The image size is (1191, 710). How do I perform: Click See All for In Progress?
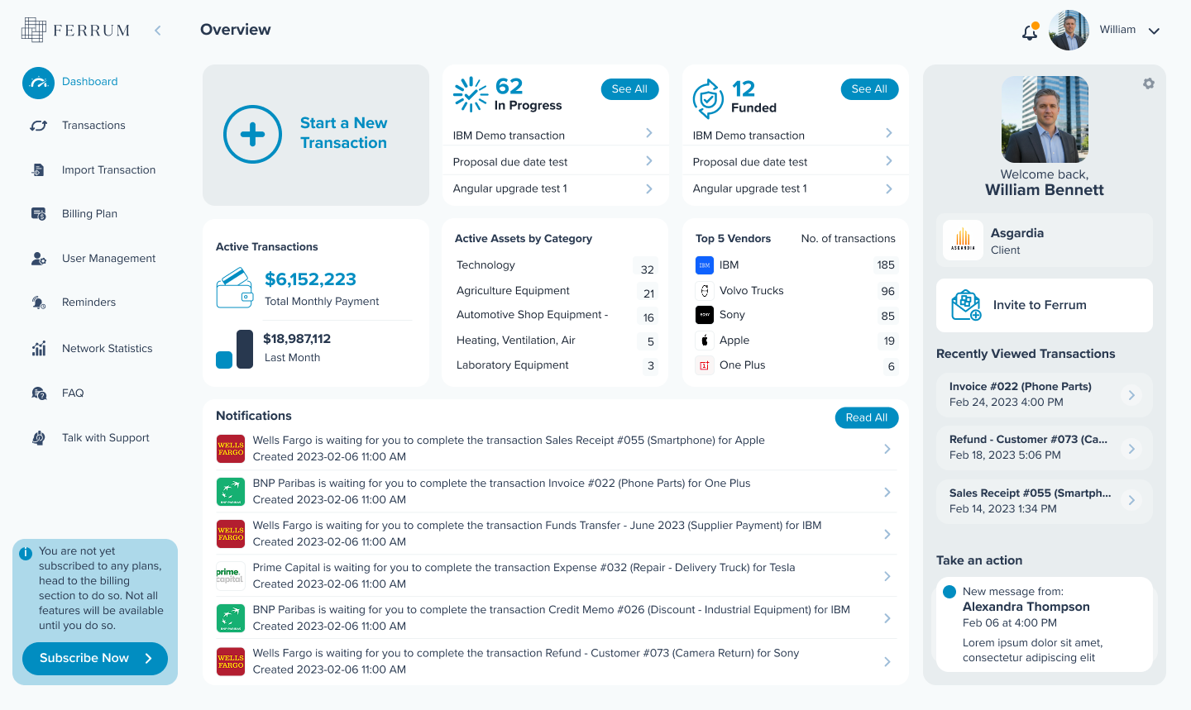[629, 89]
